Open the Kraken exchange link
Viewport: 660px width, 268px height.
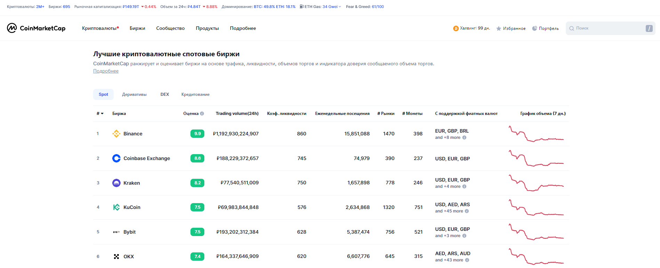(x=132, y=183)
